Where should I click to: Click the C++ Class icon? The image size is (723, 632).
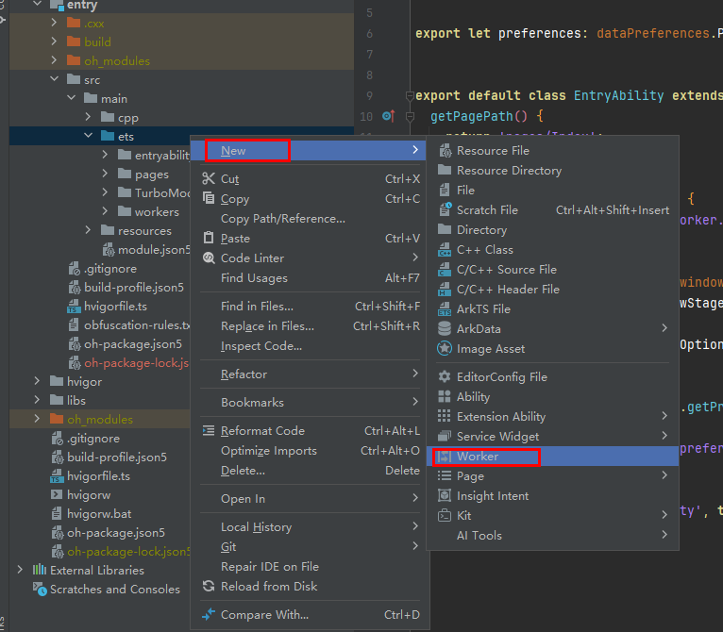(x=445, y=249)
